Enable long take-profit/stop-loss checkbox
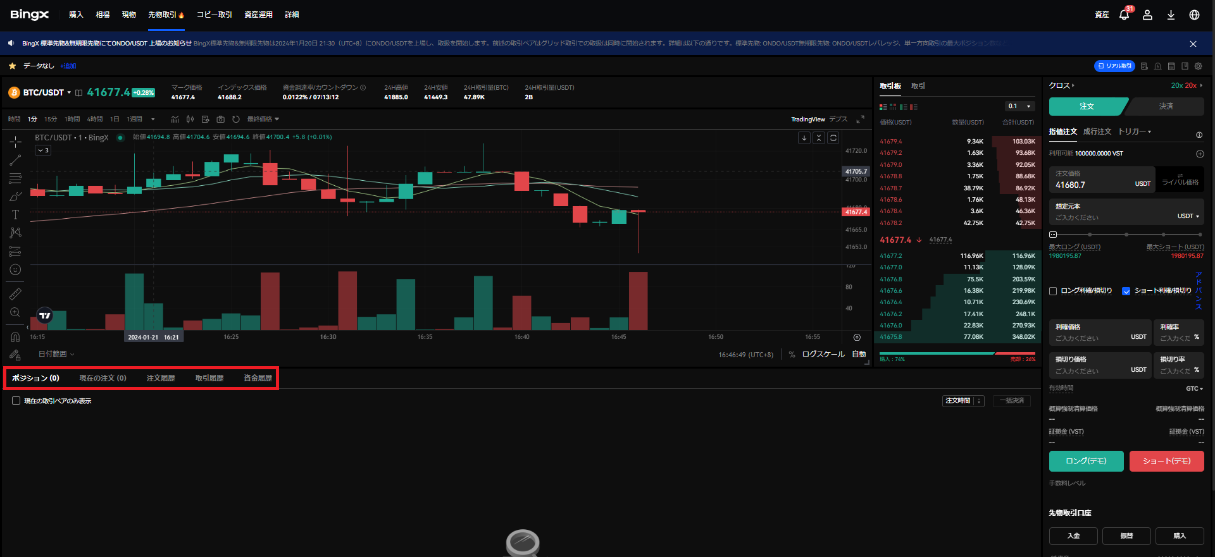The image size is (1215, 557). (x=1053, y=291)
